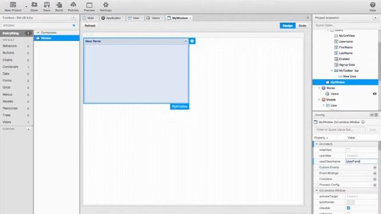Uncheck the closable checkbox

tap(348, 208)
